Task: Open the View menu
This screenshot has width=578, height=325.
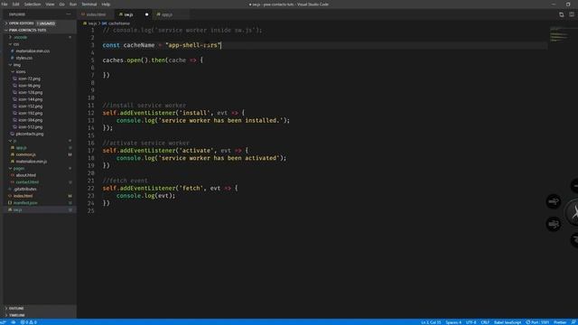Action: 50,5
